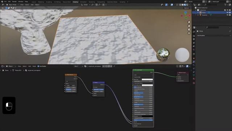Select Suzanne in the outliner
The height and width of the screenshot is (131, 232).
(205, 15)
